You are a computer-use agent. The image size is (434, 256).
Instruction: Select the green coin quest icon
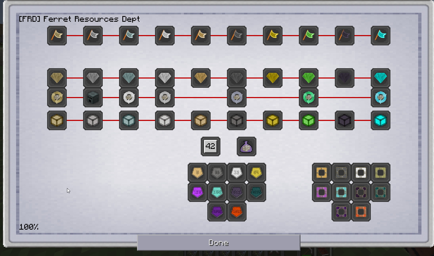tap(309, 98)
